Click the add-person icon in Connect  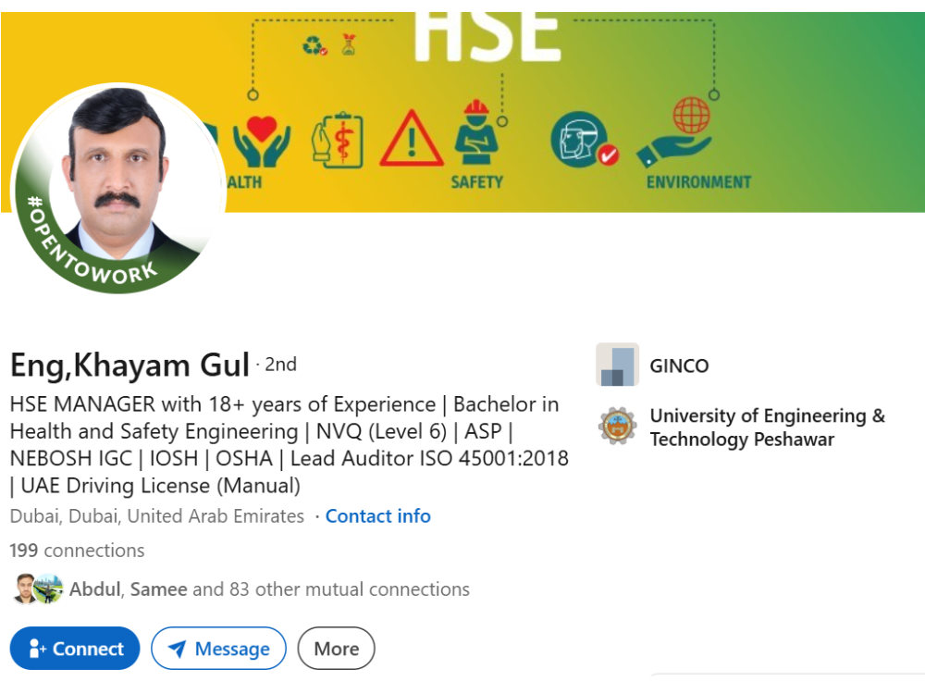pos(37,648)
